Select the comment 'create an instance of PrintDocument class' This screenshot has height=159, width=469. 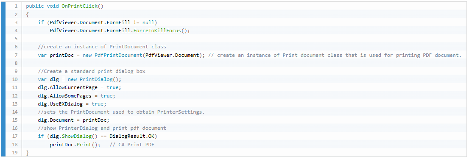[102, 47]
